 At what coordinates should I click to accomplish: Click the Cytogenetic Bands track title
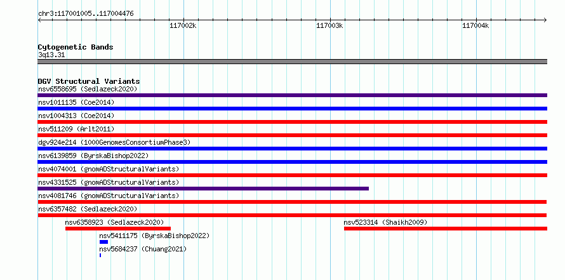pos(76,47)
